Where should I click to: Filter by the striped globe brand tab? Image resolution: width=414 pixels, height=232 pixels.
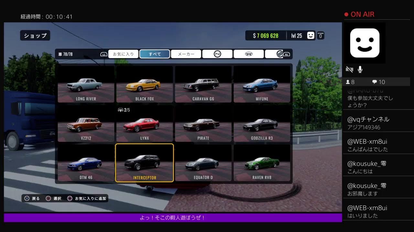(279, 54)
